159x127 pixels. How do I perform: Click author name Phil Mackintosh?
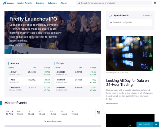[112, 103]
